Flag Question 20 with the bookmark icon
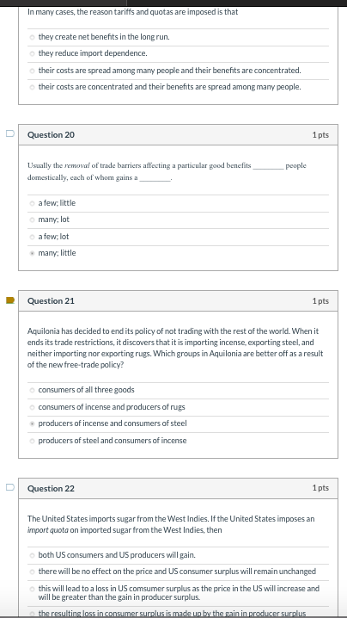 tap(10, 133)
